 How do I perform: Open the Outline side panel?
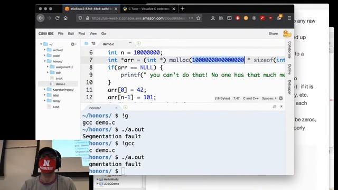(289, 69)
